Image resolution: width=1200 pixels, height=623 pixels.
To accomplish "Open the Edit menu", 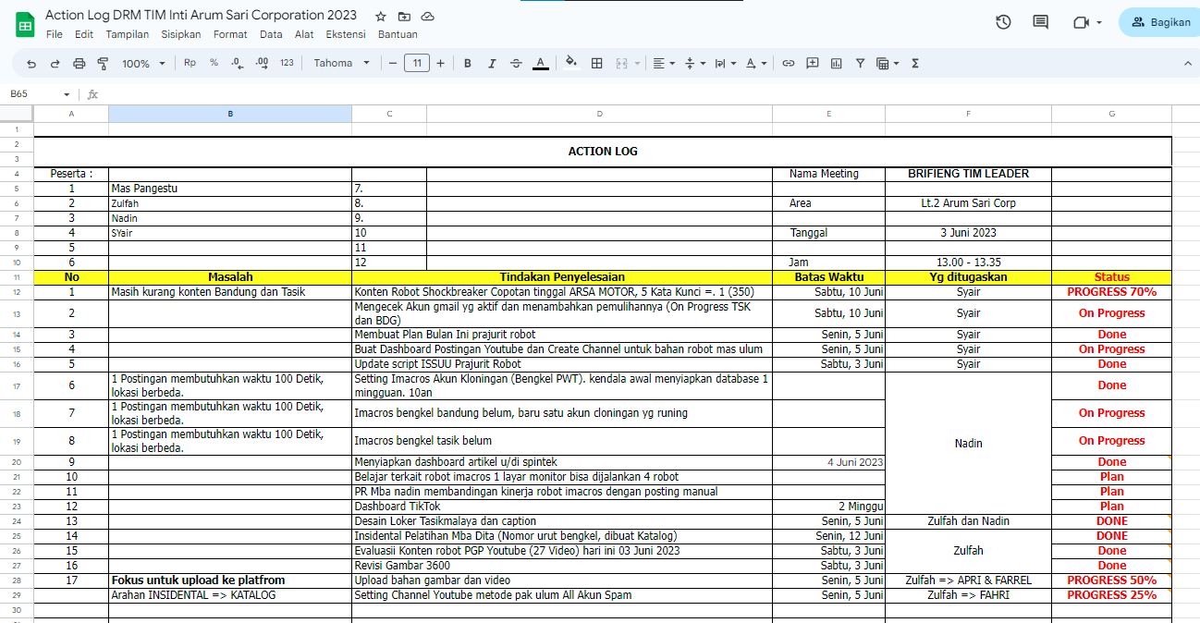I will pos(84,34).
